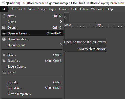Choose Open... menu entry
Image resolution: width=125 pixels, height=99 pixels.
[x=32, y=28]
